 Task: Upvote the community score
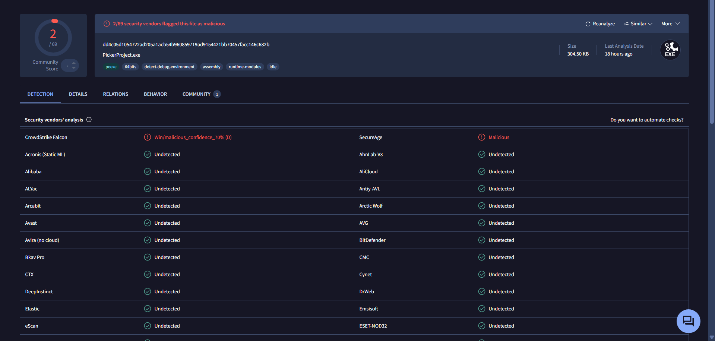click(74, 63)
